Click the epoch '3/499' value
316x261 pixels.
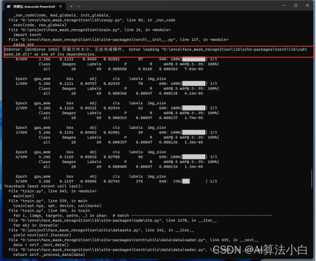pos(21,133)
